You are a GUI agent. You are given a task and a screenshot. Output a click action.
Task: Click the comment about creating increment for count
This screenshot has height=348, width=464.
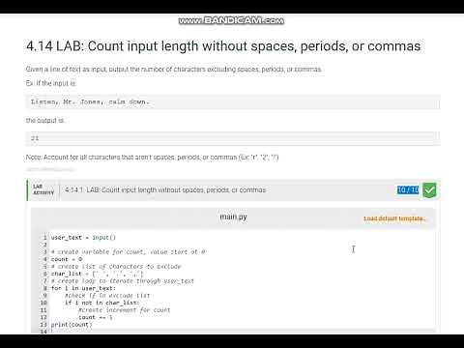tap(124, 310)
